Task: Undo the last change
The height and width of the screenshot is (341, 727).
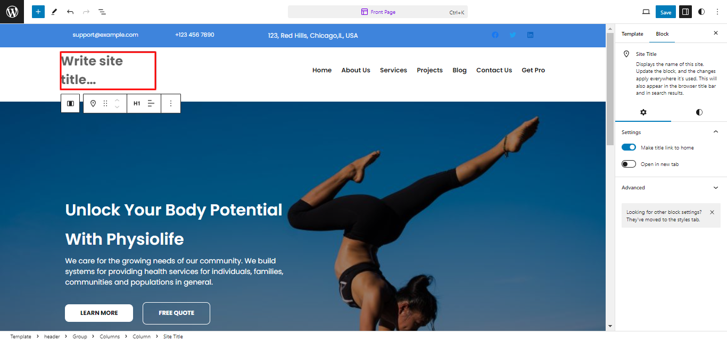Action: pos(70,12)
